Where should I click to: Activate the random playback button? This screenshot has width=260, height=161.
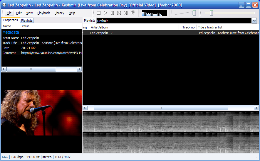(x=133, y=13)
